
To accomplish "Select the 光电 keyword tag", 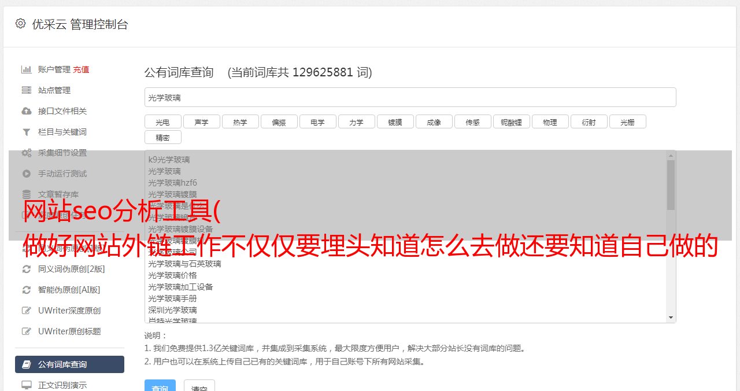I will [x=163, y=122].
